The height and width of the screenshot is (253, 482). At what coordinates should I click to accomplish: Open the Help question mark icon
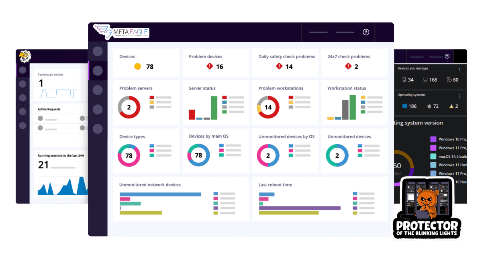(x=366, y=32)
